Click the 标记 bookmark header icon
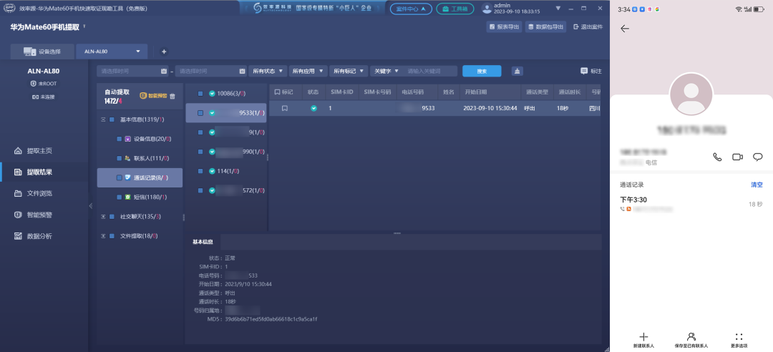This screenshot has height=352, width=773. (277, 92)
